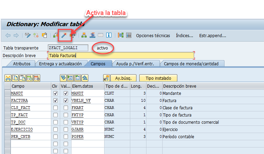
Task: Open the blue information documentation icon
Action: (109, 35)
